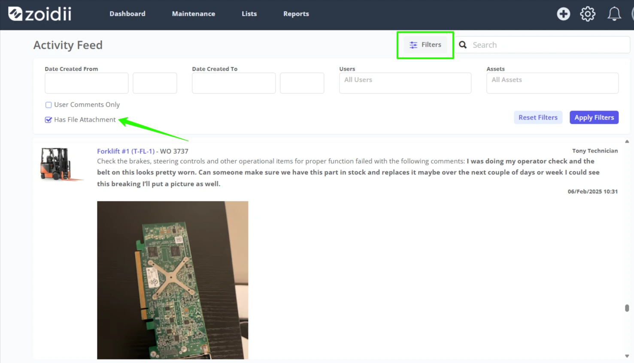Enable User Comments Only checkbox
The height and width of the screenshot is (363, 634).
[49, 105]
